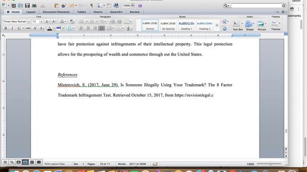Switch to the Home tab
Image resolution: width=307 pixels, height=172 pixels.
pyautogui.click(x=13, y=12)
